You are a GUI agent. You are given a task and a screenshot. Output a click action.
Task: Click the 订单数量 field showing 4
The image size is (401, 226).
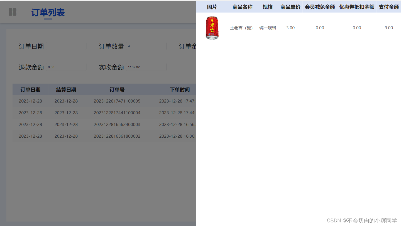(146, 46)
